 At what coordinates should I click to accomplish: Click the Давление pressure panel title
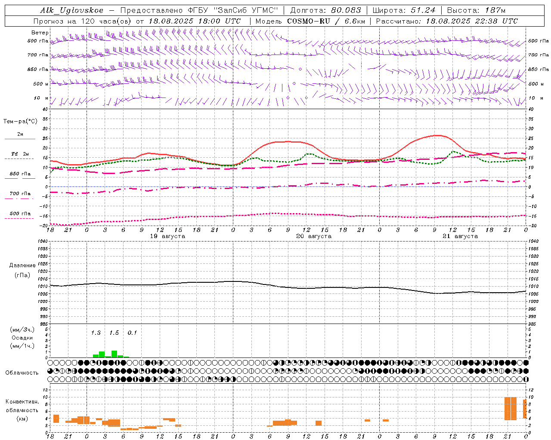pos(22,266)
